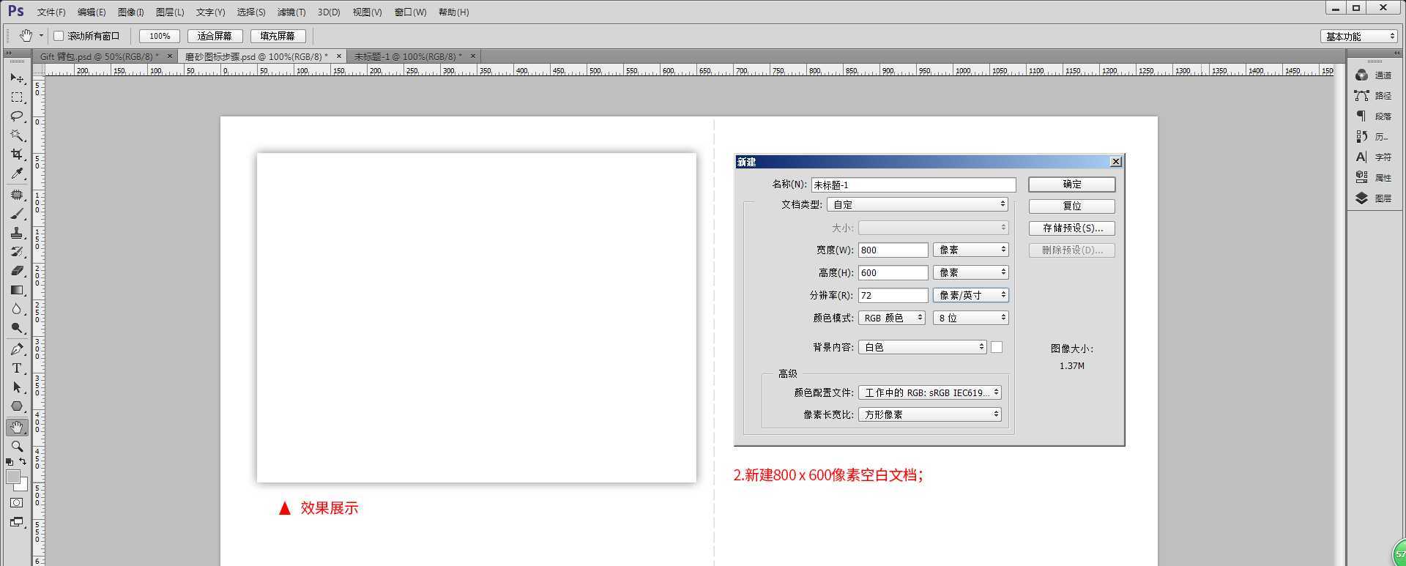Select the Eraser tool

tap(17, 271)
